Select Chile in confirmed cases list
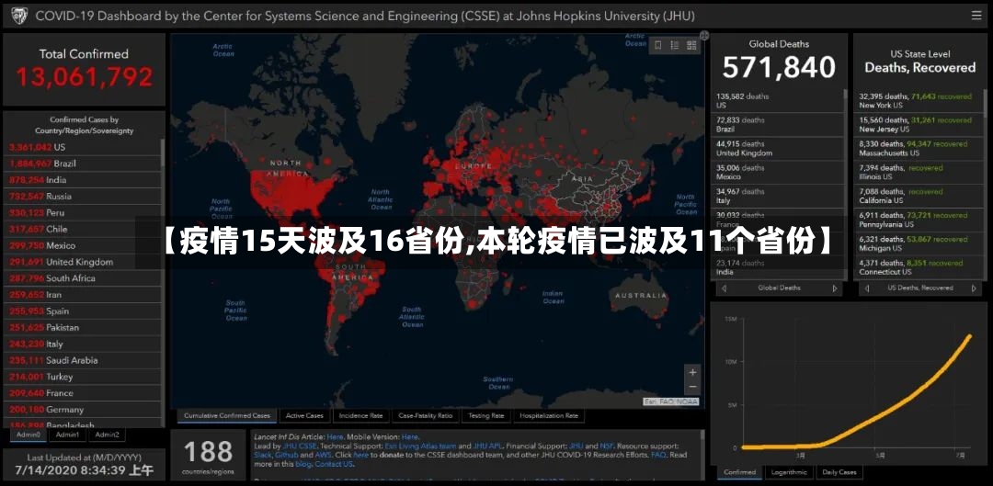Image resolution: width=993 pixels, height=486 pixels. click(x=83, y=229)
